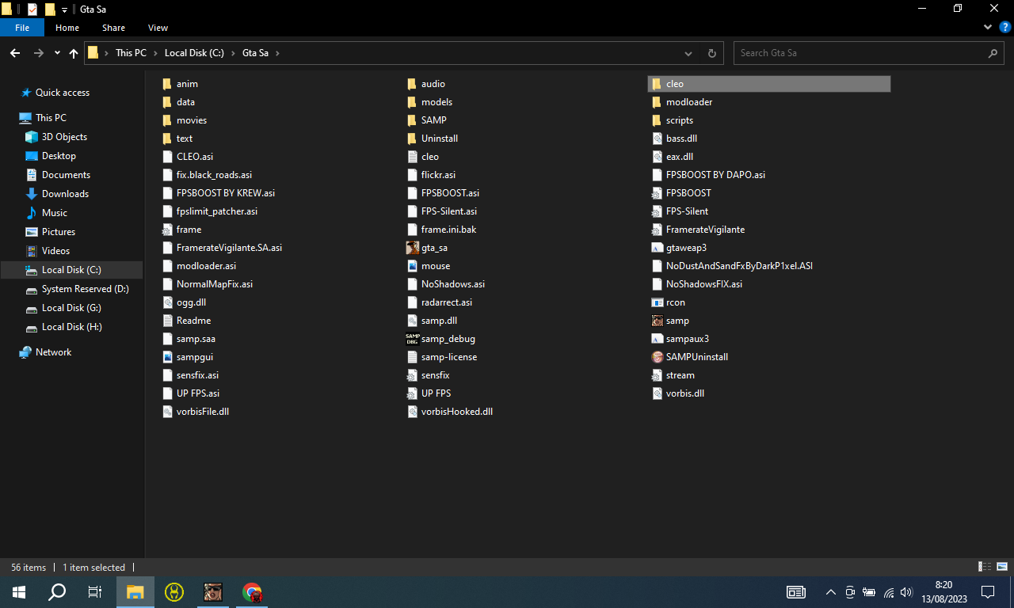Select the highlighted cleo folder

769,84
